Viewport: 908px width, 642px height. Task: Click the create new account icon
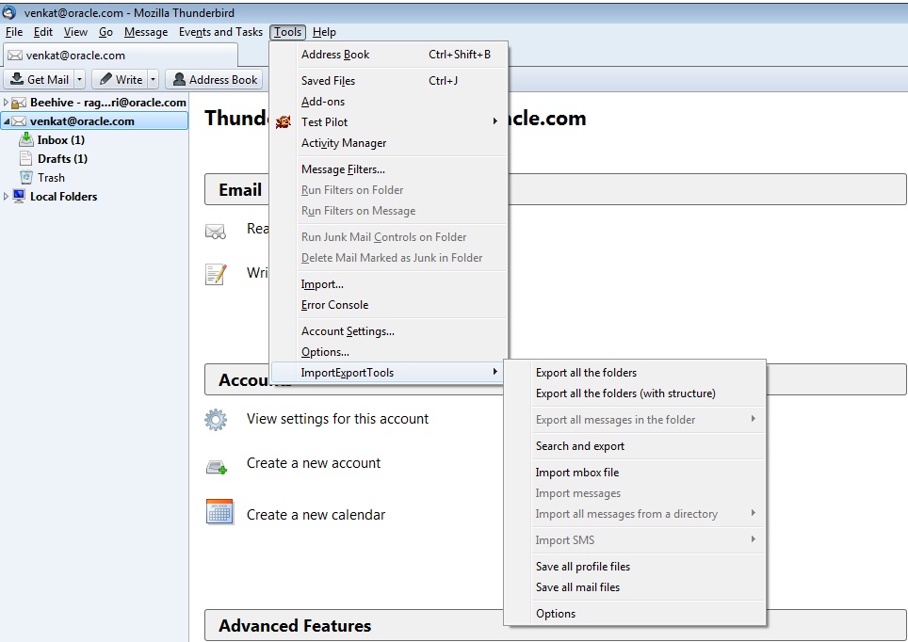click(217, 467)
